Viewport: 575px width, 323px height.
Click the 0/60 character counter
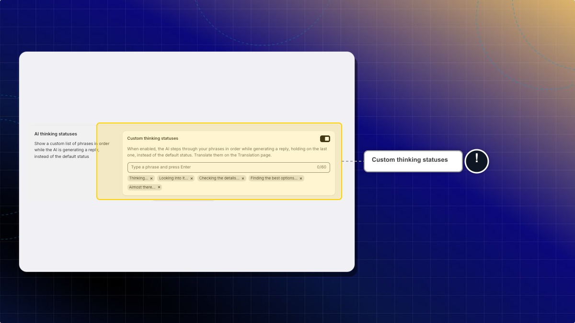tap(322, 167)
